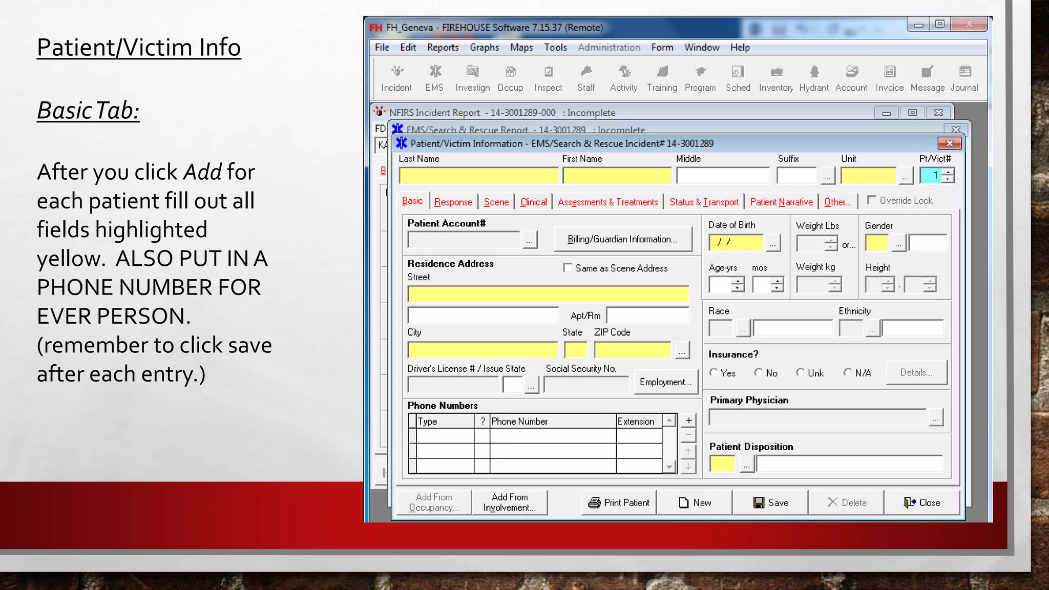Add a phone number row with plus
This screenshot has width=1049, height=590.
tap(688, 420)
